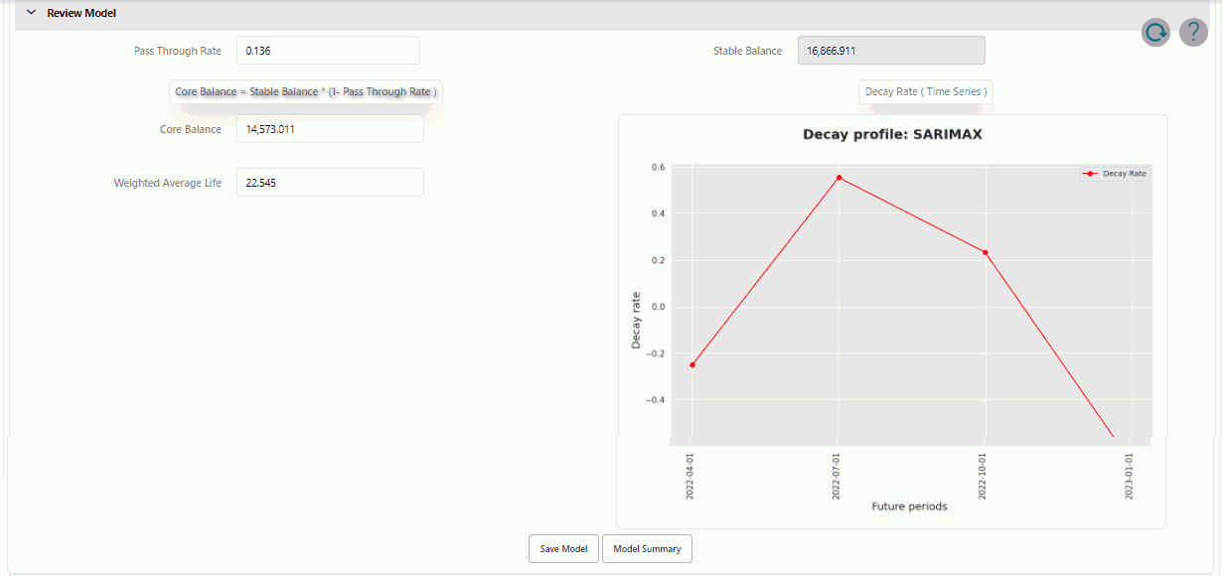Click the Review Model section header

(81, 13)
